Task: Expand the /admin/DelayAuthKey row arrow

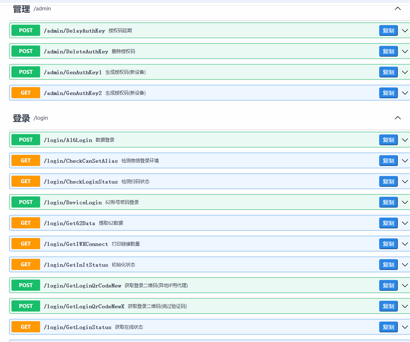Action: (x=405, y=31)
